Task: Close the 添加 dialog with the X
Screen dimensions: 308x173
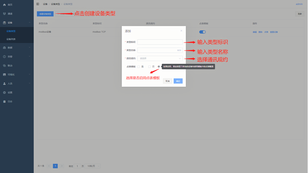Action: click(x=181, y=31)
